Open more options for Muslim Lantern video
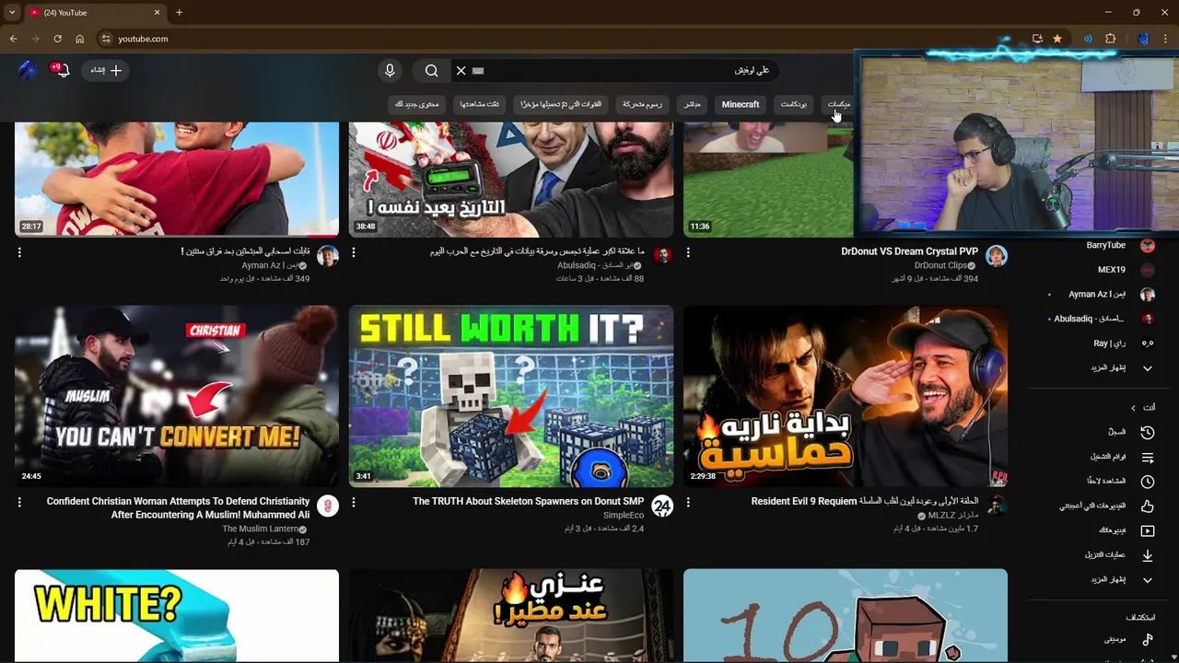The image size is (1179, 663). click(19, 503)
